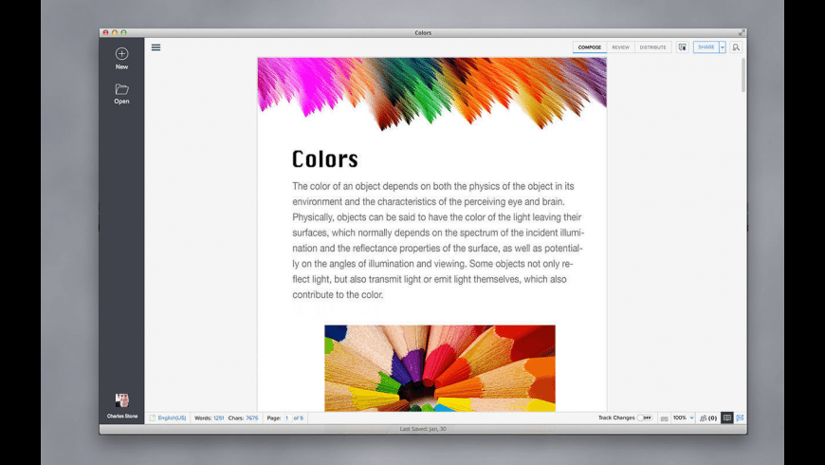
Task: Click Charles Stone profile avatar
Action: pyautogui.click(x=122, y=400)
